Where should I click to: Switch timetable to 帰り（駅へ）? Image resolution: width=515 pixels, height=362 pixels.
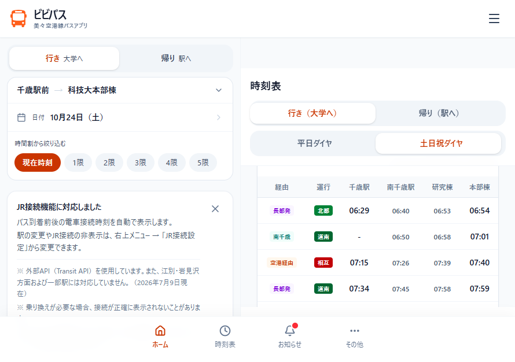(x=439, y=113)
